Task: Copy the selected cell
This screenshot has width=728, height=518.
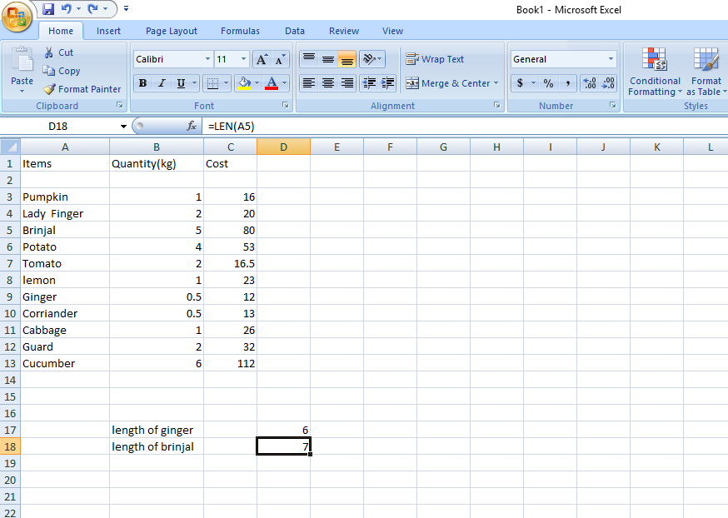Action: (x=62, y=71)
